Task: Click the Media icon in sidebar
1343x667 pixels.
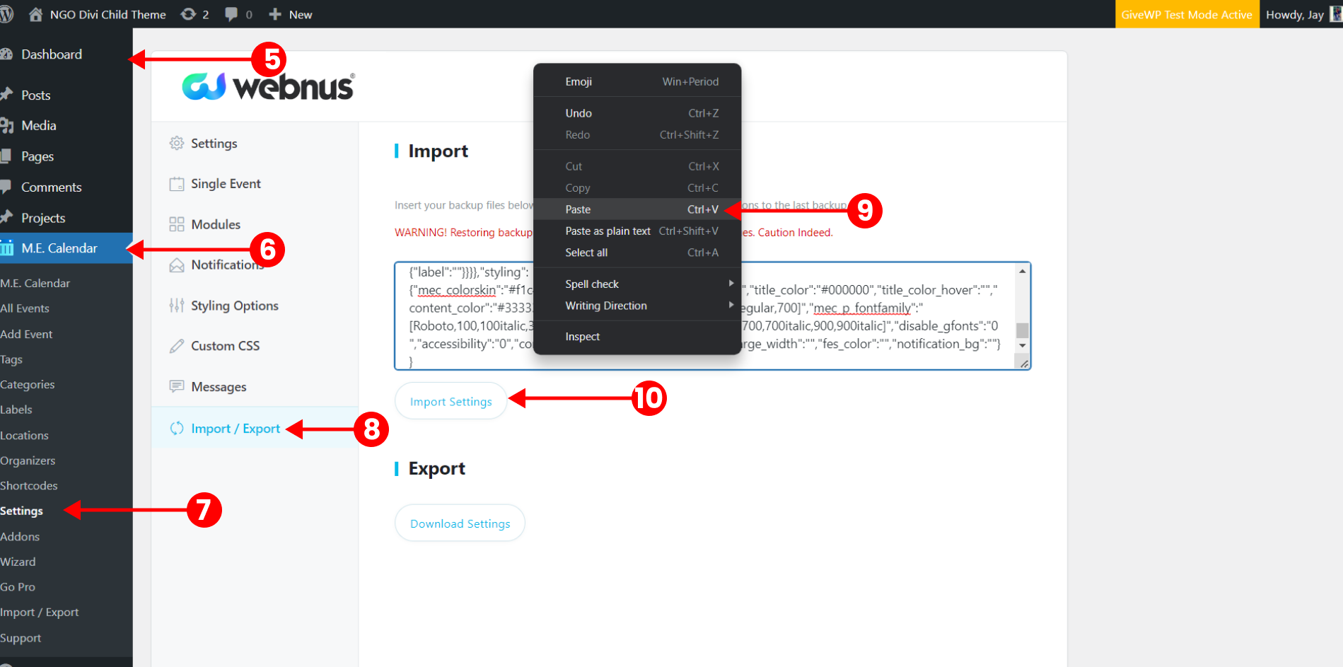Action: click(6, 126)
